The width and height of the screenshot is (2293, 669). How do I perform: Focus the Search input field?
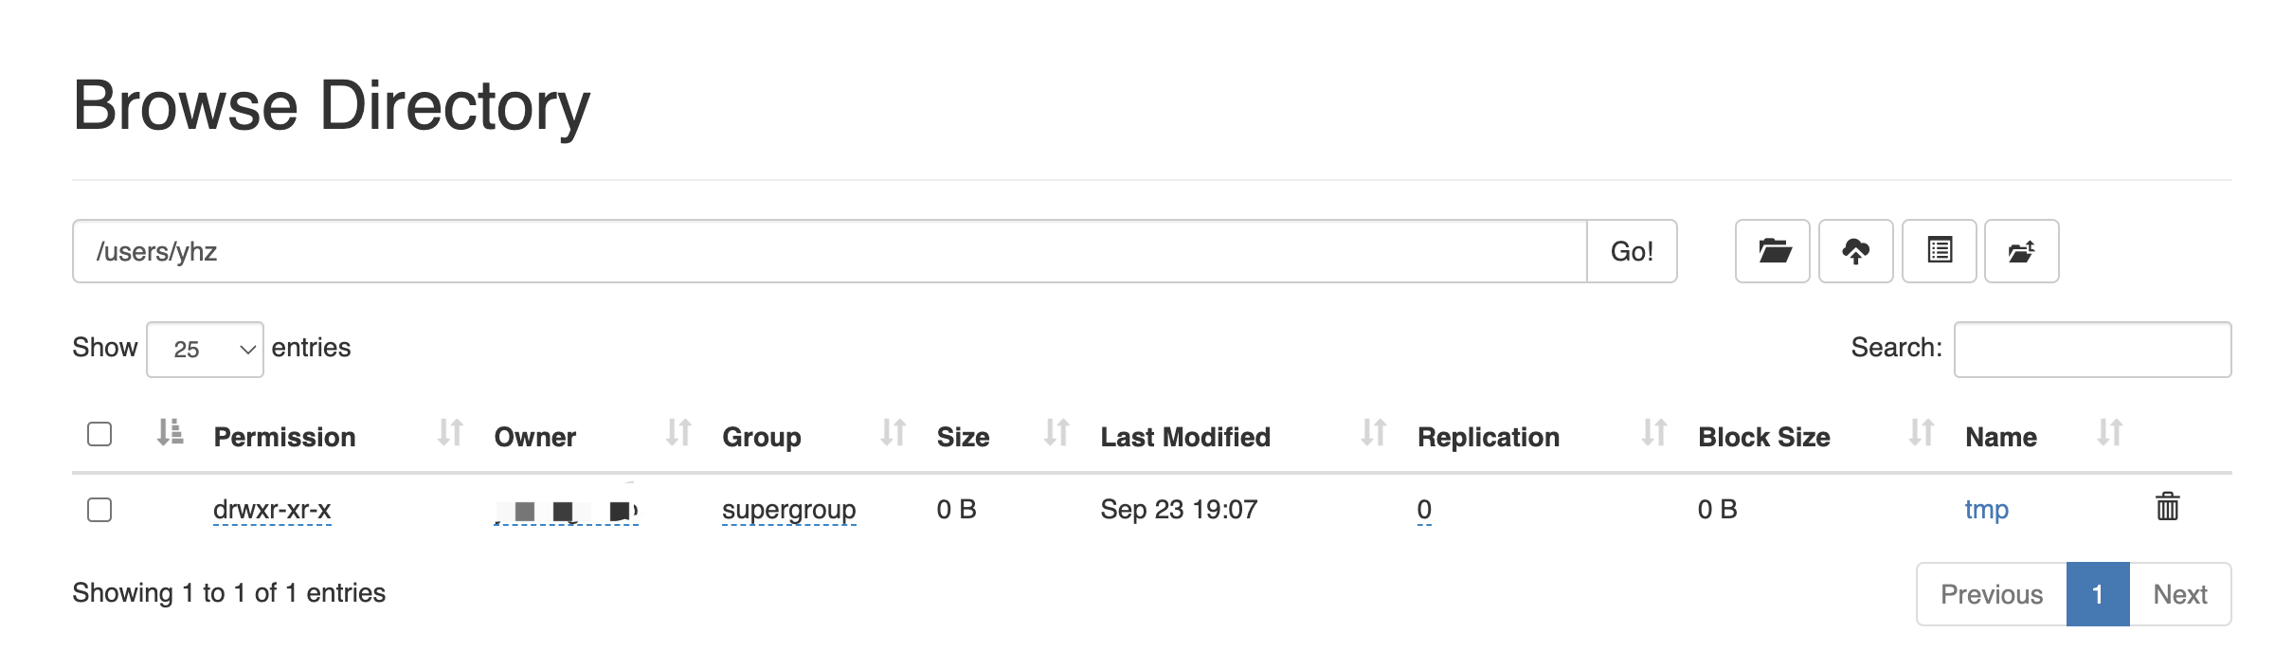(2092, 350)
